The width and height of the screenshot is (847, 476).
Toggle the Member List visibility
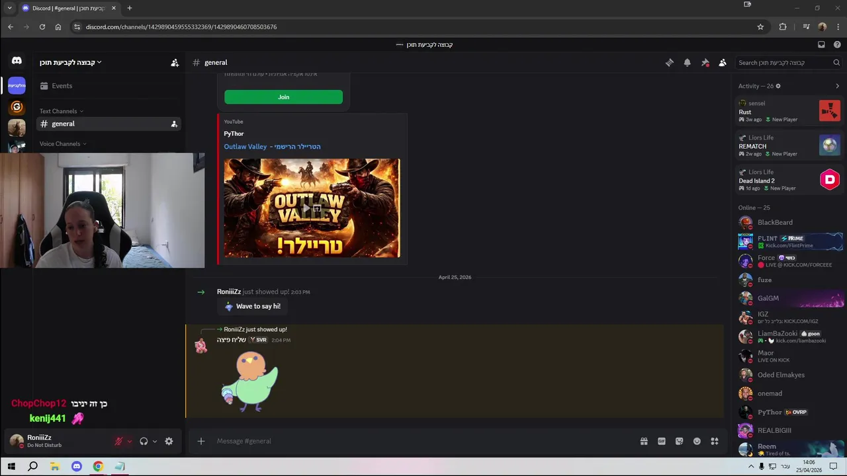(x=723, y=63)
